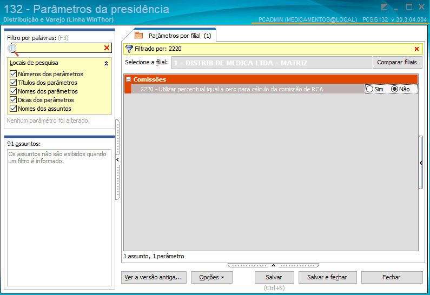Collapse the Comissões group
This screenshot has height=295, width=430.
(x=128, y=79)
